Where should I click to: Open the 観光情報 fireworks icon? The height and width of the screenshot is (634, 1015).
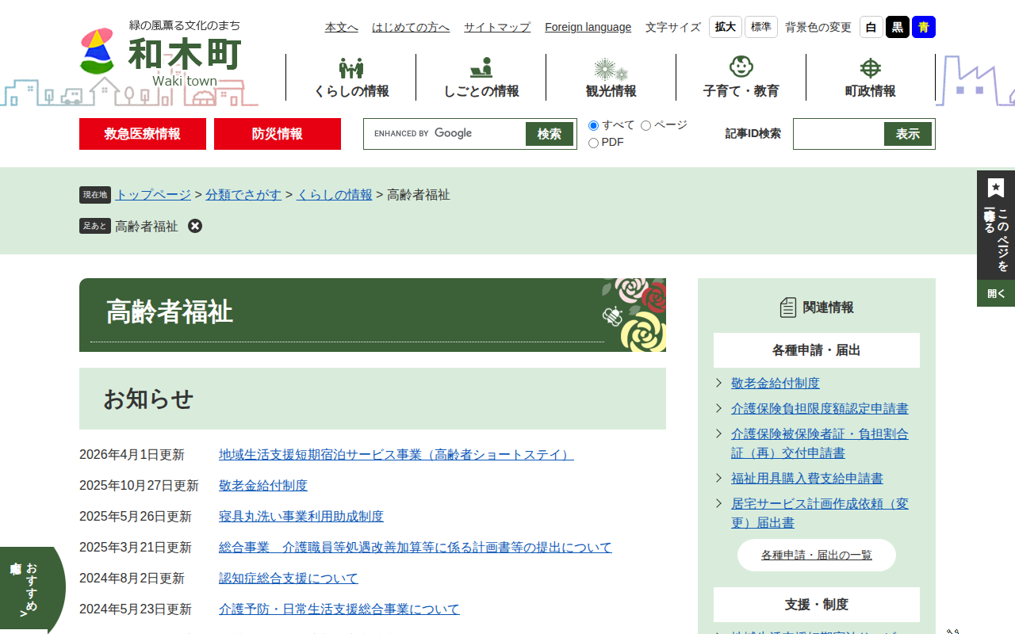(611, 69)
